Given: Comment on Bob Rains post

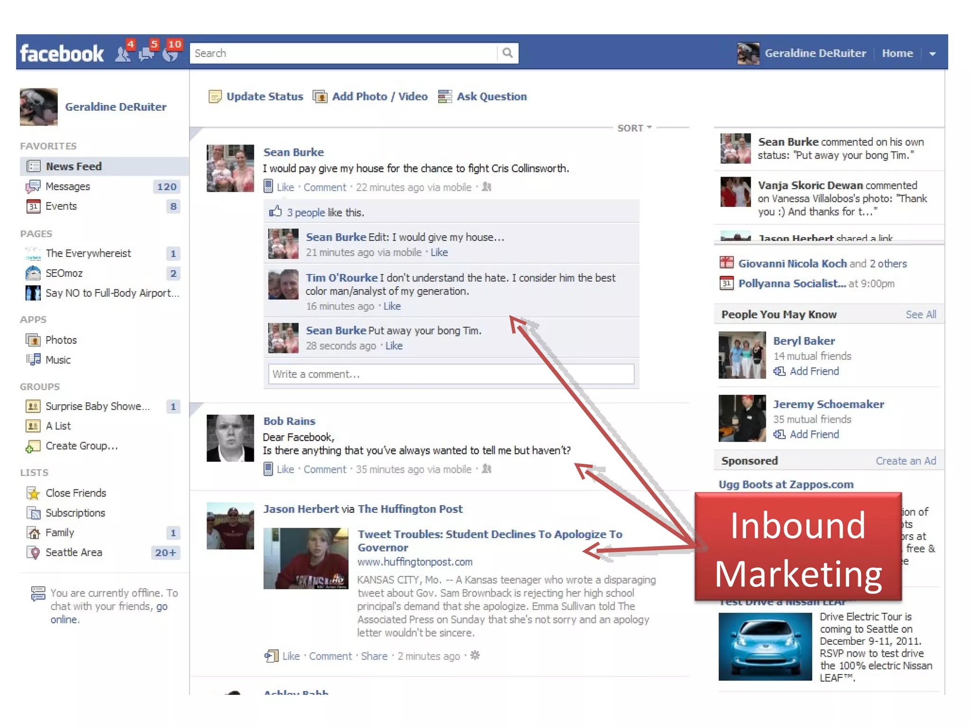Looking at the screenshot, I should point(325,470).
